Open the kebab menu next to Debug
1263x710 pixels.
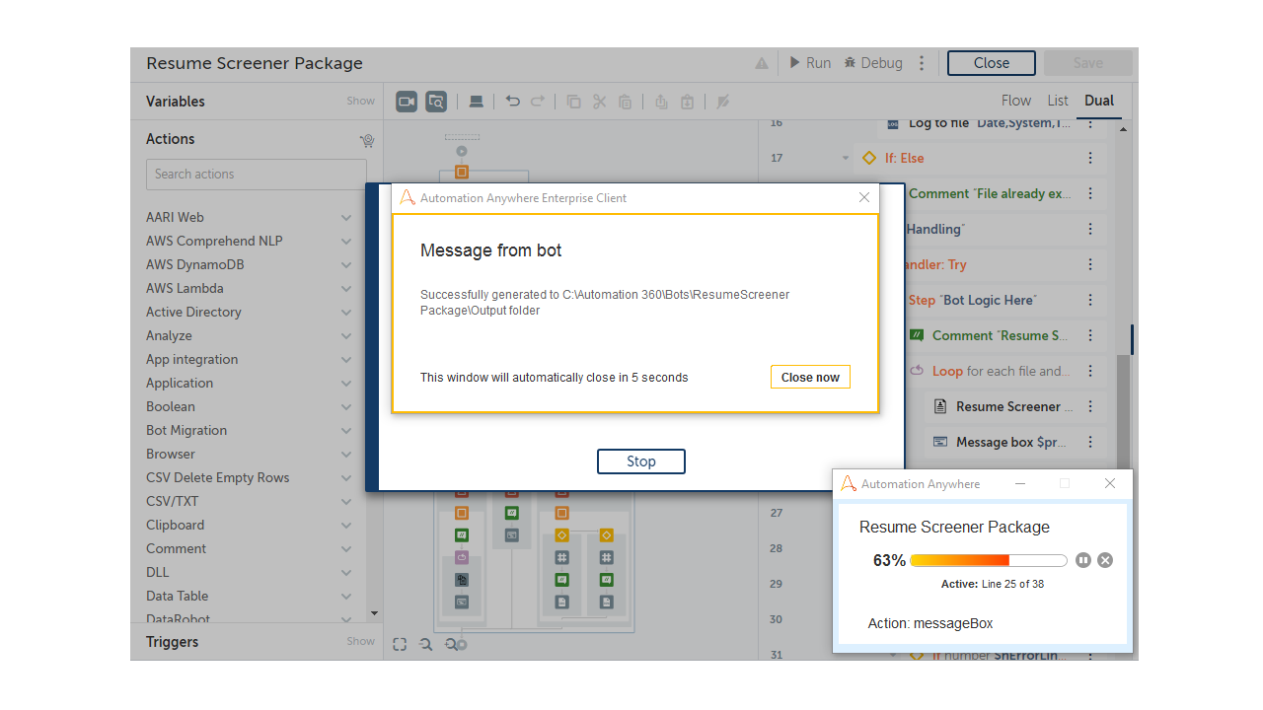[x=922, y=63]
